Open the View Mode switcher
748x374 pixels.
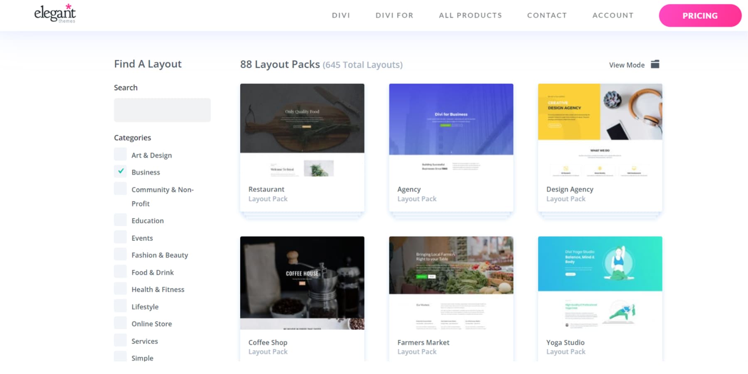coord(655,64)
